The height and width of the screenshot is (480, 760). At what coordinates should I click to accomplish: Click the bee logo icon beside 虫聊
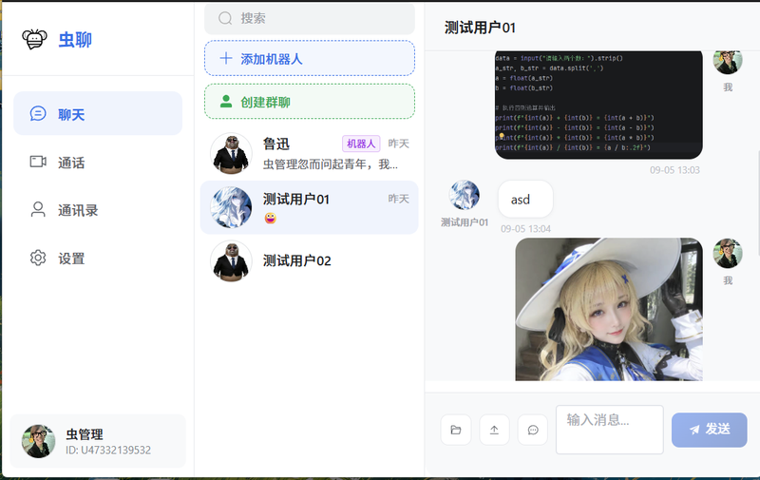[34, 39]
